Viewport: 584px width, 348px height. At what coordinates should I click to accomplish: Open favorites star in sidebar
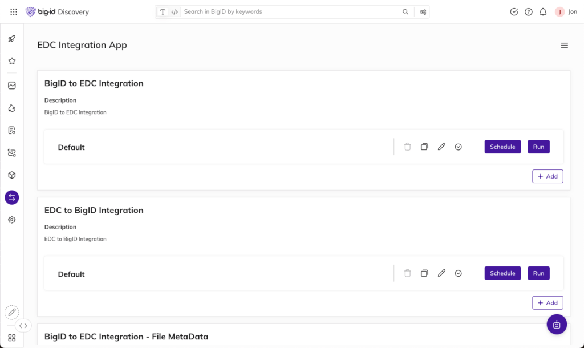[x=11, y=61]
